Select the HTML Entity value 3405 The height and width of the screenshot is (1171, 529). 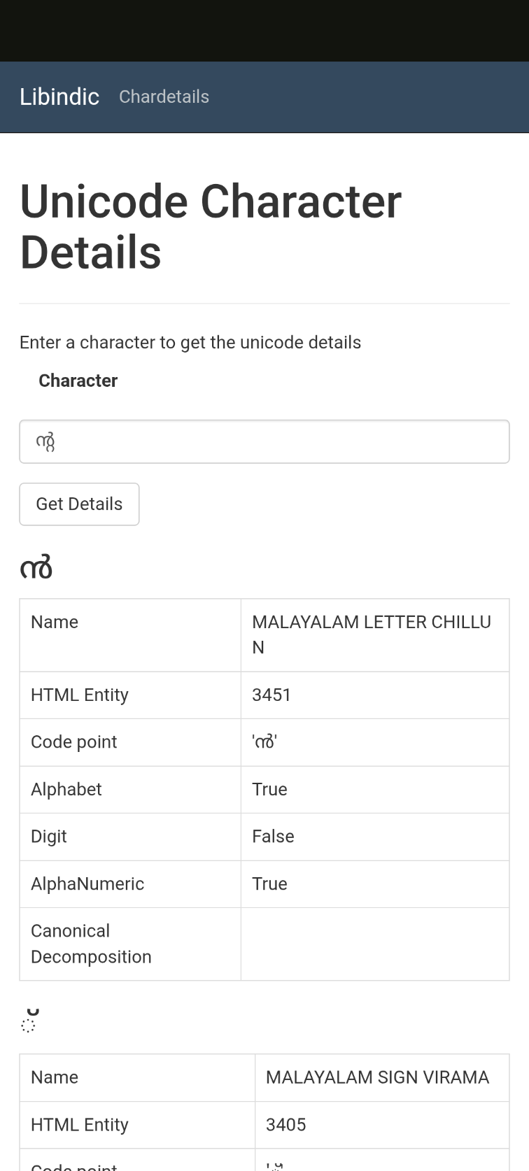point(285,1125)
